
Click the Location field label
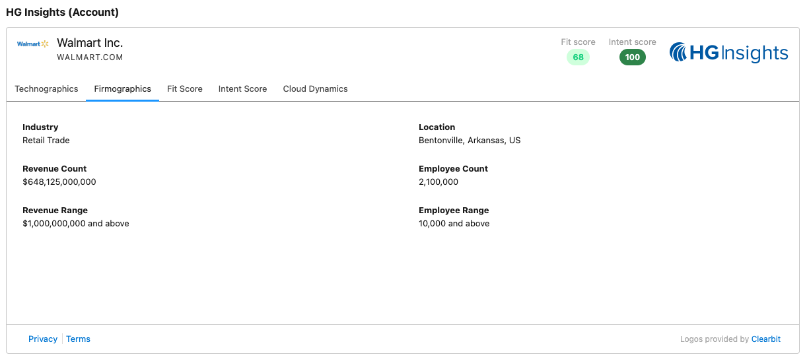[437, 127]
